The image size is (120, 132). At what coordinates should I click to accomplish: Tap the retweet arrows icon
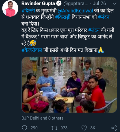54,128
